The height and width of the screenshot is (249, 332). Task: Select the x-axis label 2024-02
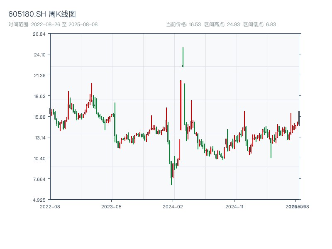(173, 207)
